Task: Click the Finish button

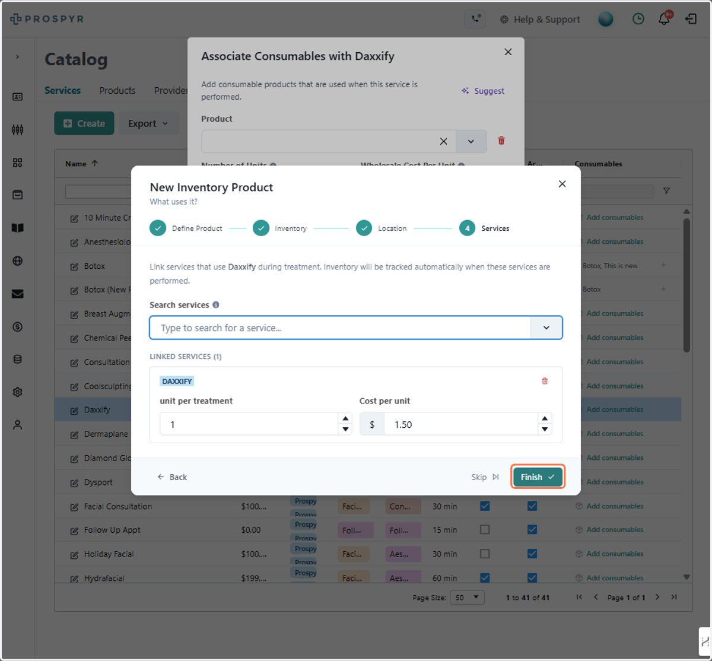Action: (x=538, y=477)
